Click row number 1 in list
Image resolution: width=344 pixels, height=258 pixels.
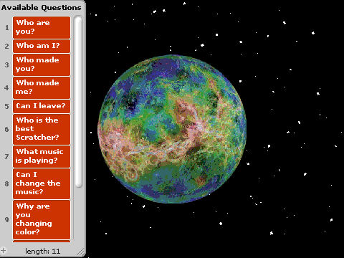[x=7, y=27]
